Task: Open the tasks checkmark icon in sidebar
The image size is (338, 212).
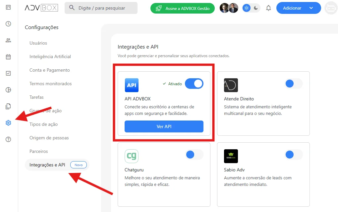Action: (8, 73)
